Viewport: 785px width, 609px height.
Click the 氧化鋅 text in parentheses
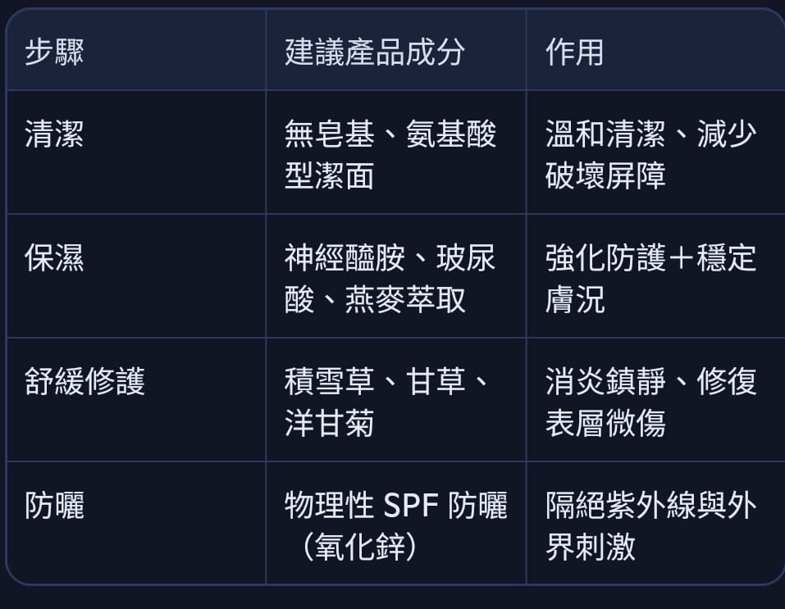click(x=359, y=547)
